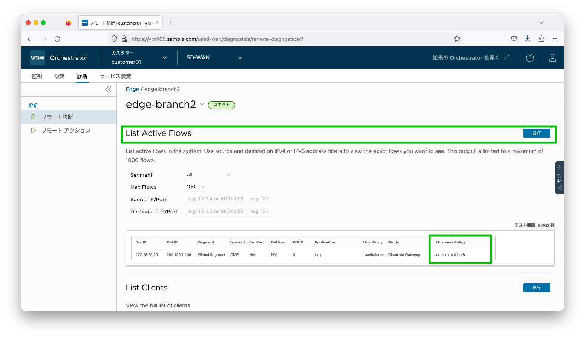585x339 pixels.
Task: Collapse the sidebar with double chevron
Action: [109, 89]
